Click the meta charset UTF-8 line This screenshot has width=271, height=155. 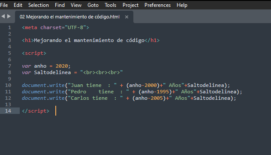pos(55,27)
